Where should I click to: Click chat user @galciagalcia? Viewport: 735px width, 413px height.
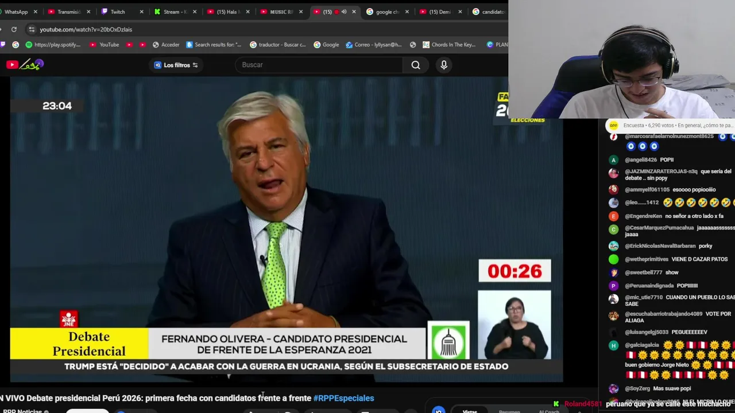[x=642, y=345]
